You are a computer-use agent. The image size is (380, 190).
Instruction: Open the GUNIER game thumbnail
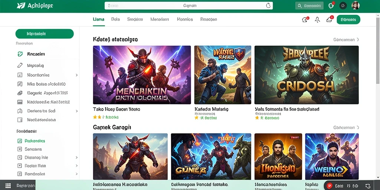(211, 157)
